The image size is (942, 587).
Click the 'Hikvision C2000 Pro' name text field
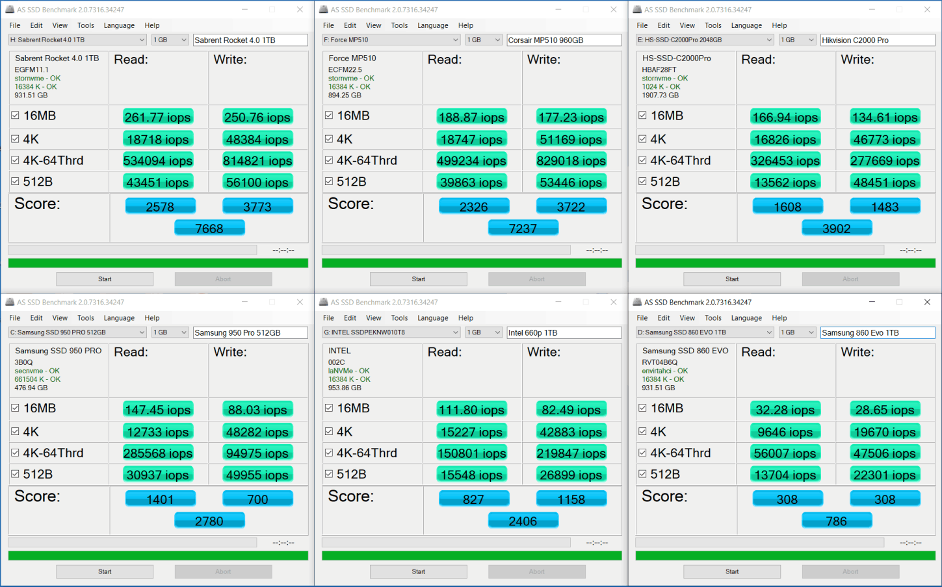[x=878, y=40]
